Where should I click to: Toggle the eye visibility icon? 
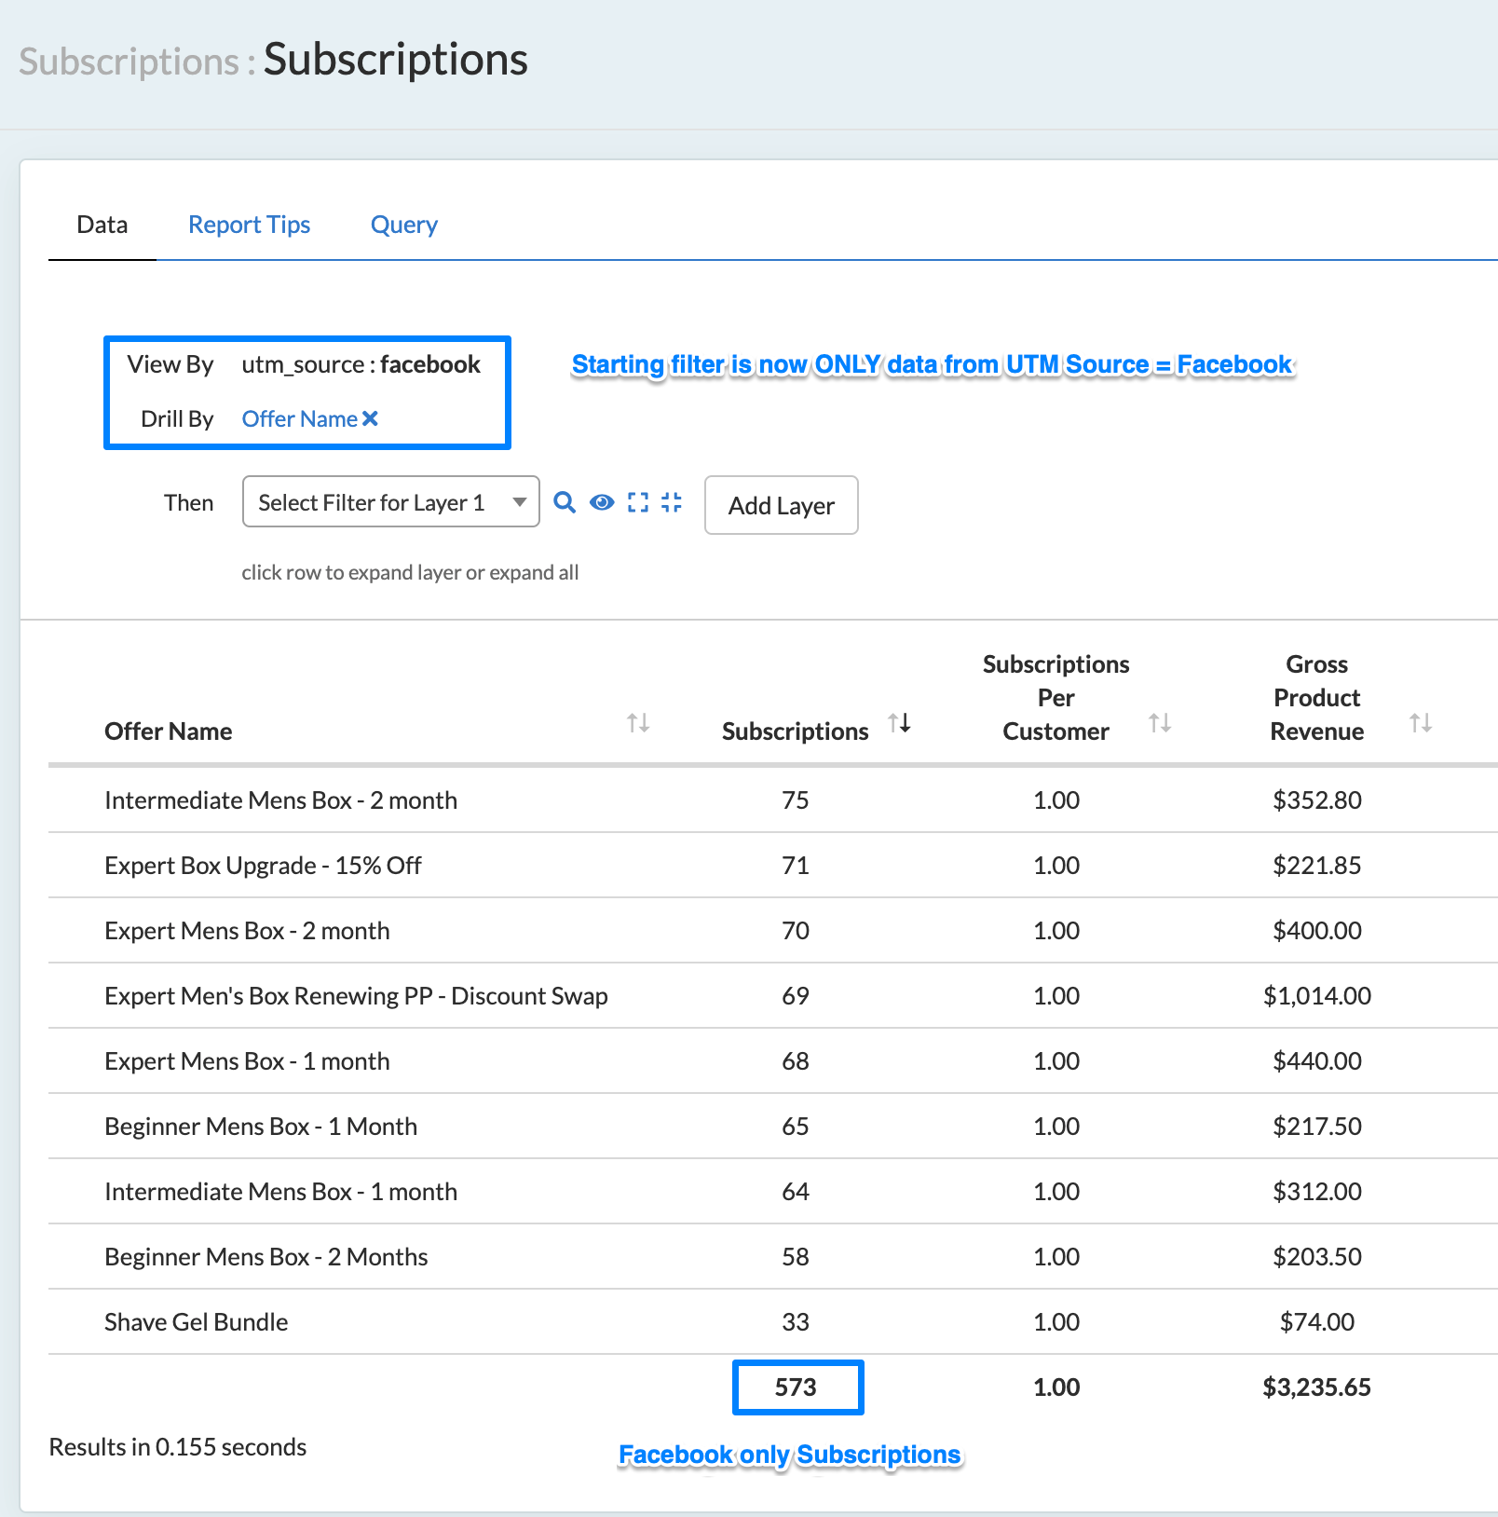click(602, 503)
